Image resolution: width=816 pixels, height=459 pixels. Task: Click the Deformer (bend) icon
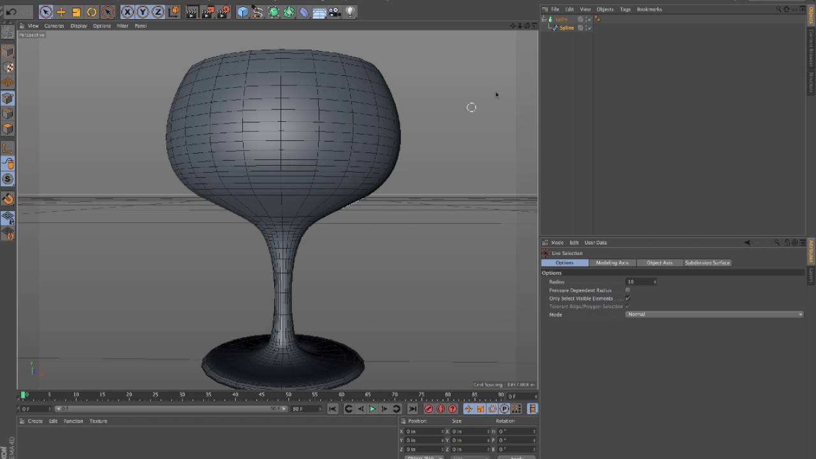point(304,11)
